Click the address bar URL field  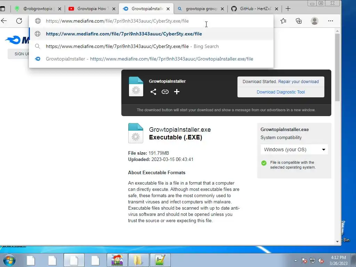151,21
